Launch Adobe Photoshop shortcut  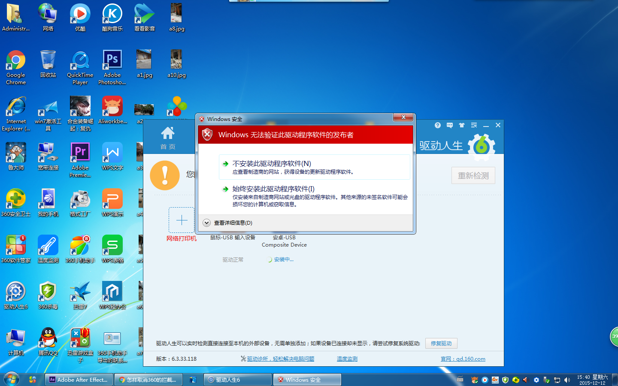click(112, 67)
